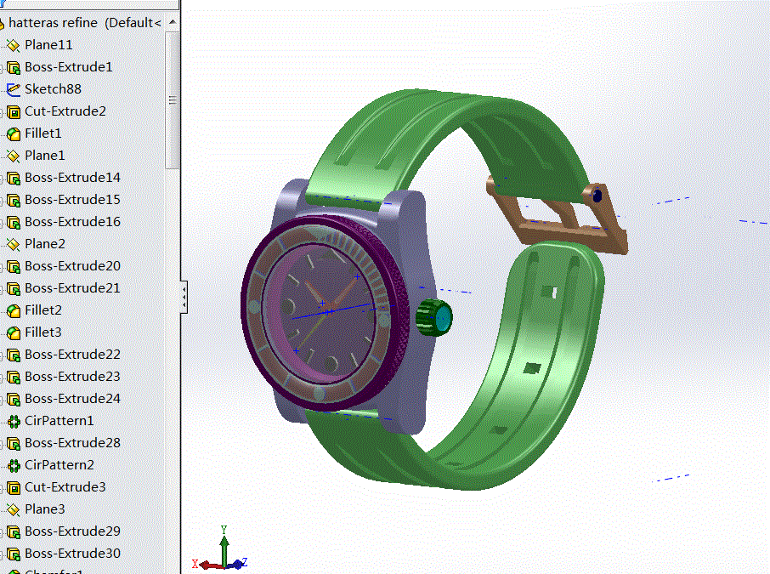Image resolution: width=770 pixels, height=574 pixels.
Task: Click the Boss-Extrude14 feature icon
Action: click(x=14, y=178)
